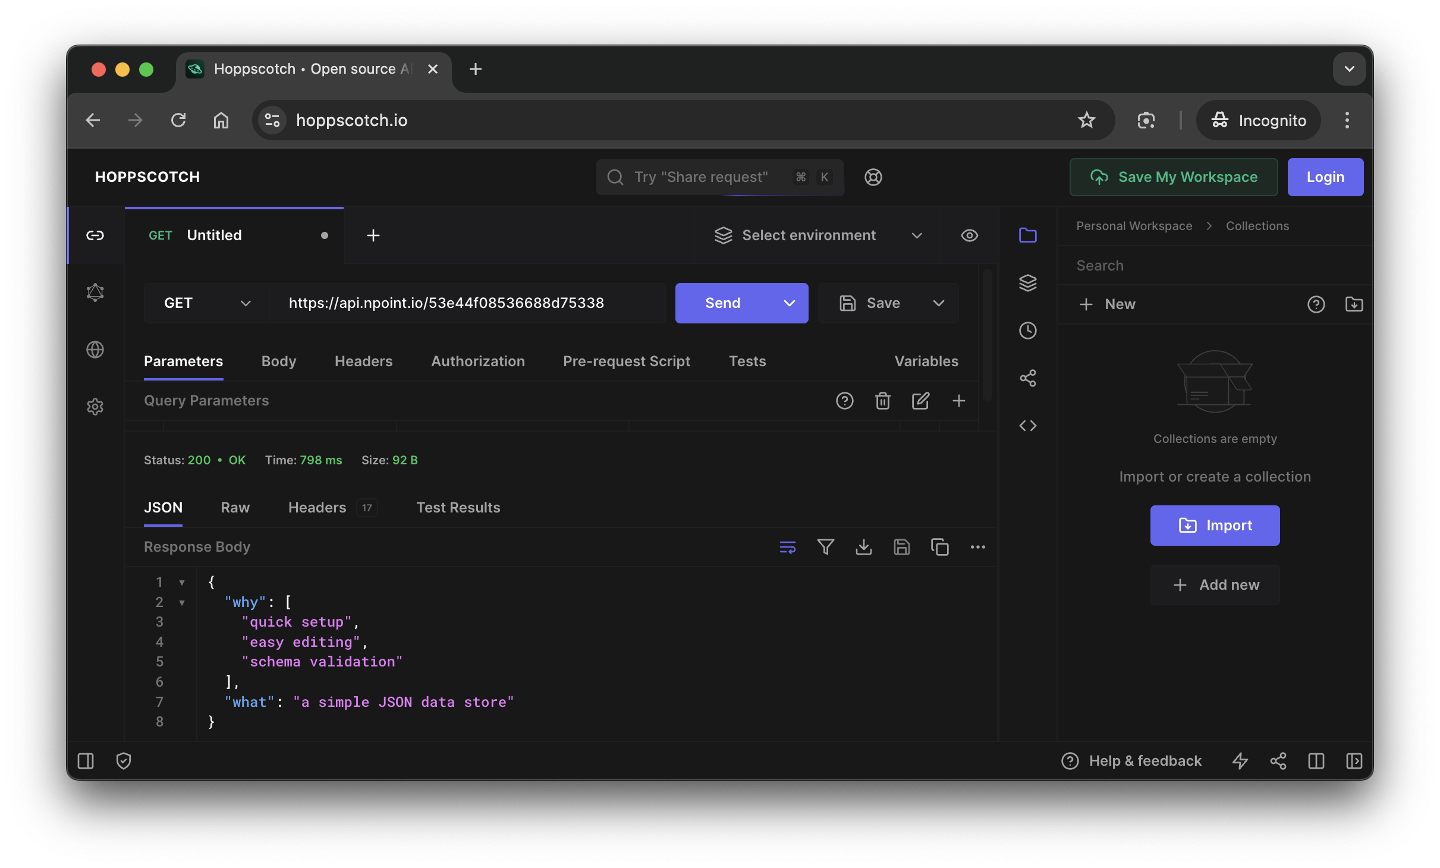Open the History clock icon
Image resolution: width=1440 pixels, height=868 pixels.
tap(1028, 331)
